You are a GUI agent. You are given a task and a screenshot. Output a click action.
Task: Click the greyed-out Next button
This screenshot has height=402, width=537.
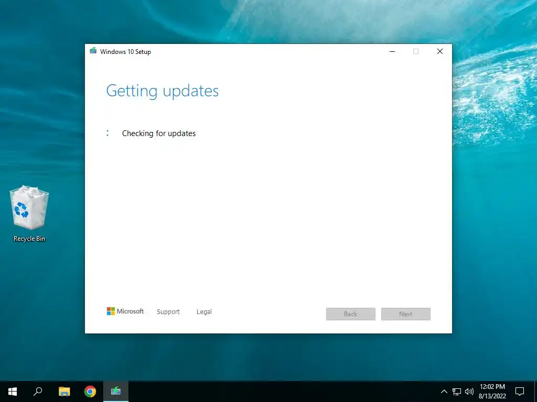(x=406, y=314)
